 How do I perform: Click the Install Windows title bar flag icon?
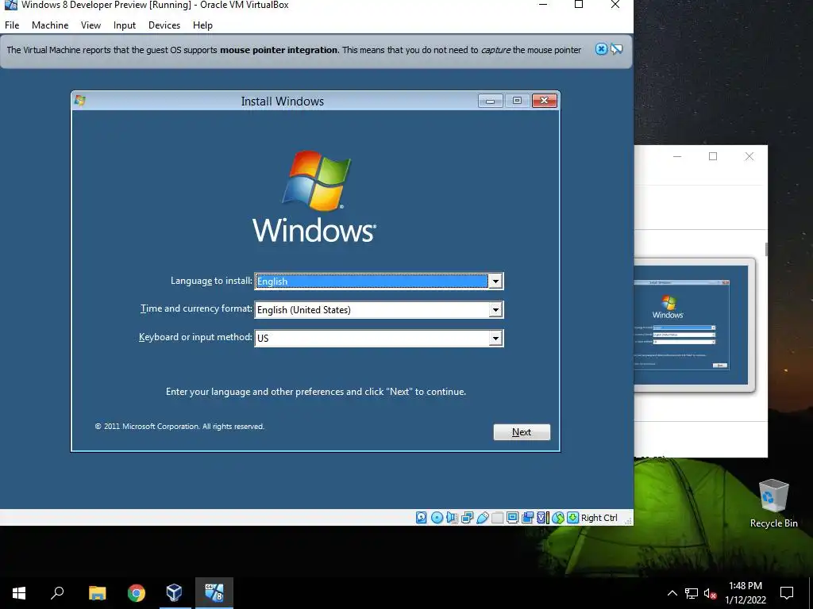(80, 101)
